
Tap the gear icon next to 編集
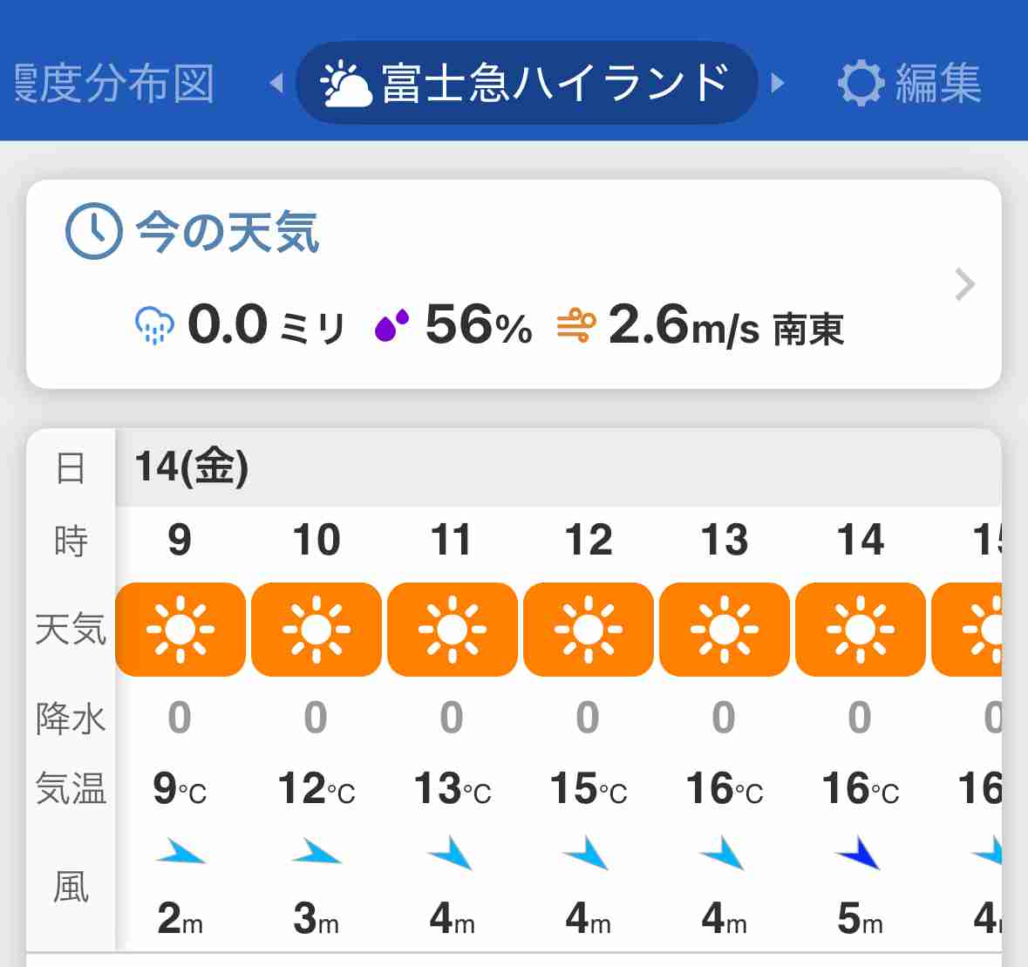(861, 83)
